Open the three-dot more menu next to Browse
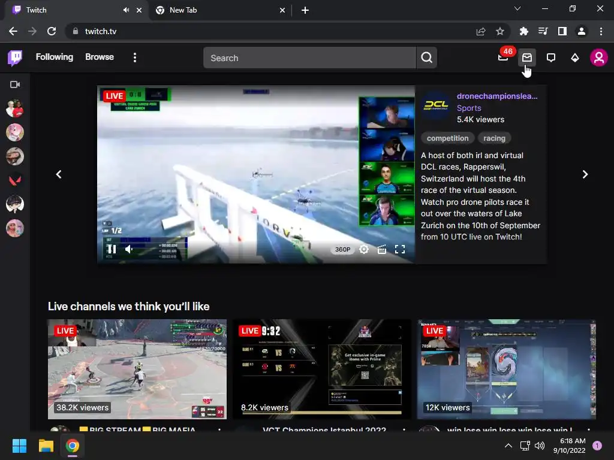This screenshot has width=614, height=460. 135,58
